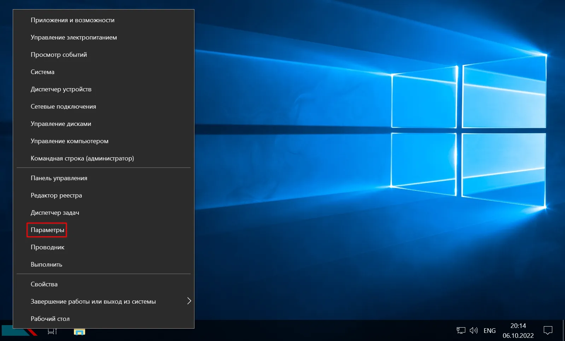Viewport: 565px width, 341px height.
Task: Open 'Панель управления'
Action: [x=104, y=178]
